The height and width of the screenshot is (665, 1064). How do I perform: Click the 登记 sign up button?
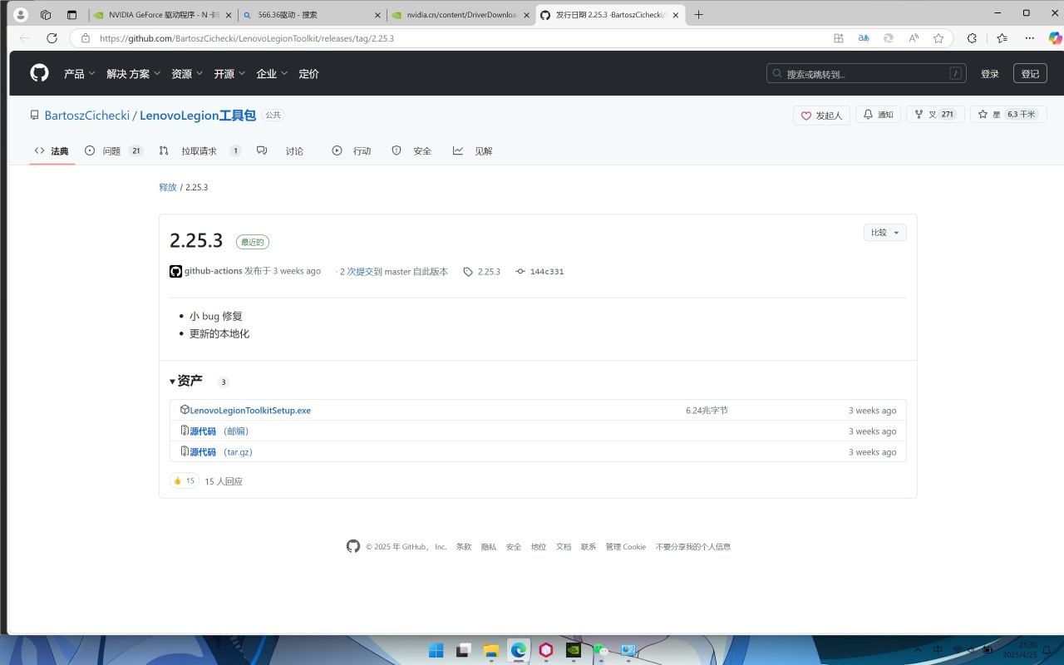coord(1030,74)
